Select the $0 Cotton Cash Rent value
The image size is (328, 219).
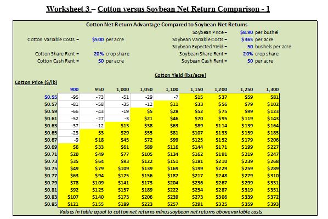click(101, 61)
